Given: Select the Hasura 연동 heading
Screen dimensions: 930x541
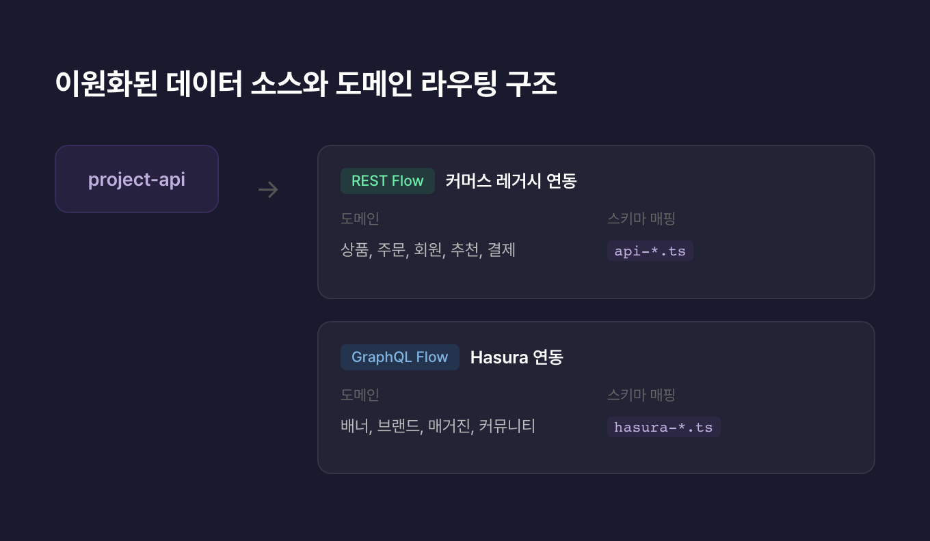Looking at the screenshot, I should coord(516,357).
